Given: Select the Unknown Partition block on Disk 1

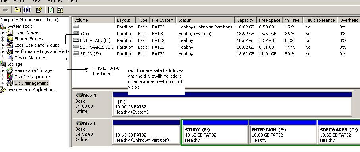Looking at the screenshot, I should pos(146,133).
